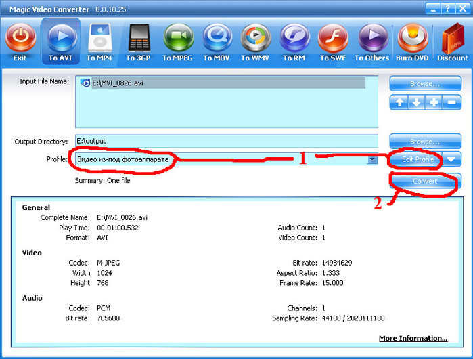Open the To Others formats icon
The height and width of the screenshot is (359, 473).
373,38
